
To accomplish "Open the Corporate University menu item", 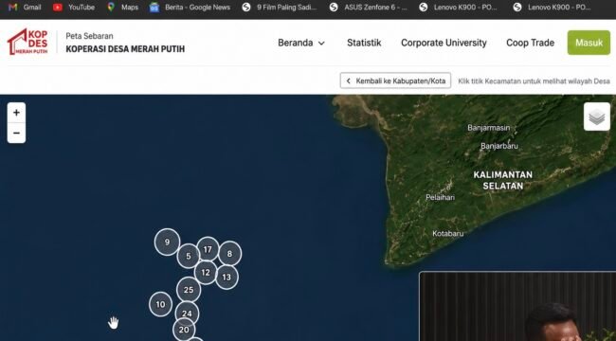I will pos(444,43).
